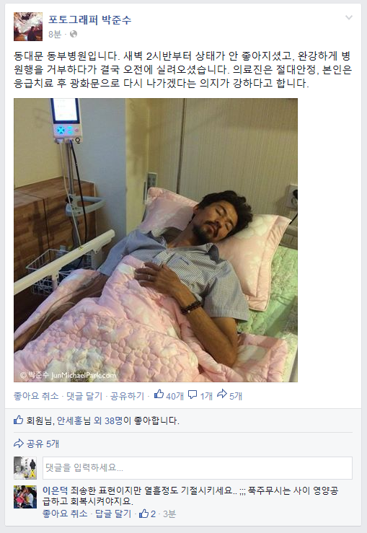Screen dimensions: 367x533
Task: Click the share arrow icon showing 5개
Action: [x=222, y=395]
